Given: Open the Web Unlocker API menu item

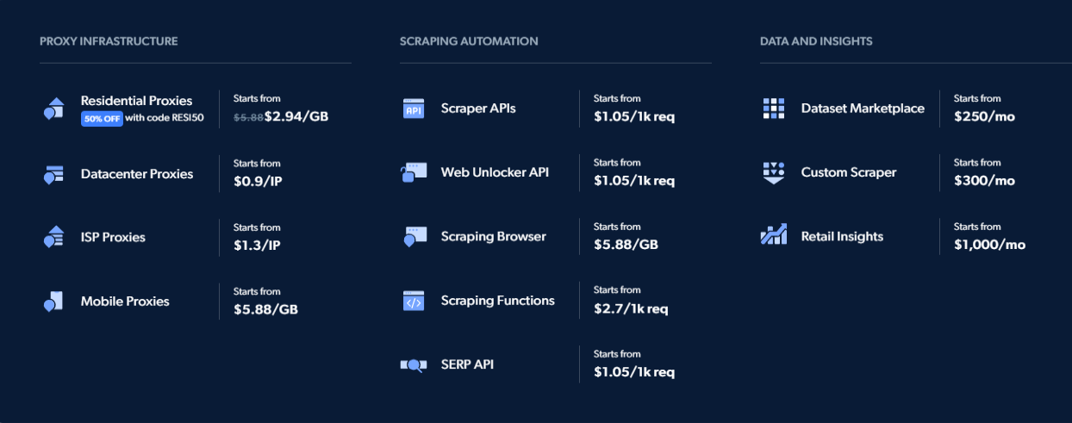Looking at the screenshot, I should (x=495, y=172).
